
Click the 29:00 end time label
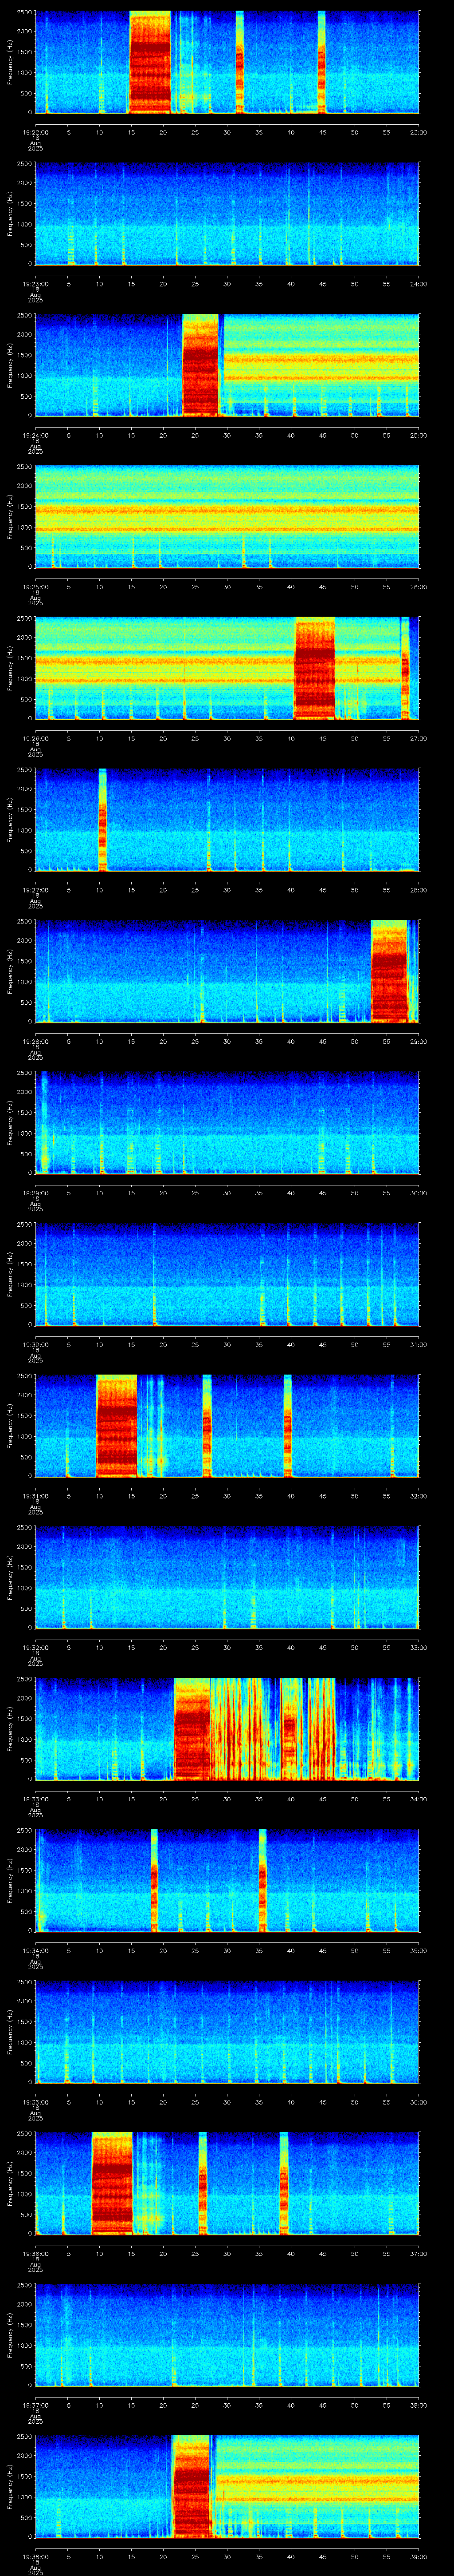point(418,1041)
